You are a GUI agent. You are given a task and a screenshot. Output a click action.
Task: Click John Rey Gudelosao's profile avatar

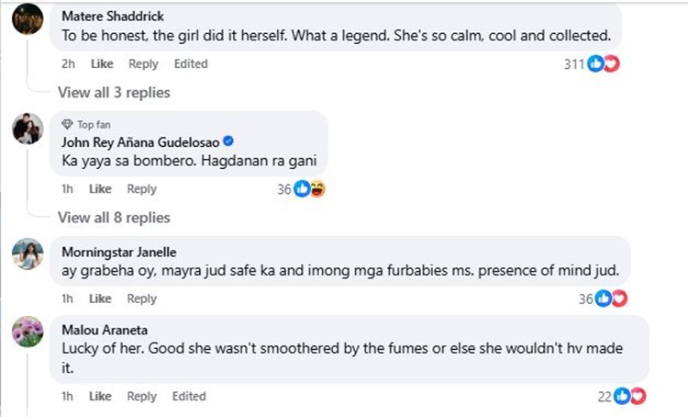(28, 130)
